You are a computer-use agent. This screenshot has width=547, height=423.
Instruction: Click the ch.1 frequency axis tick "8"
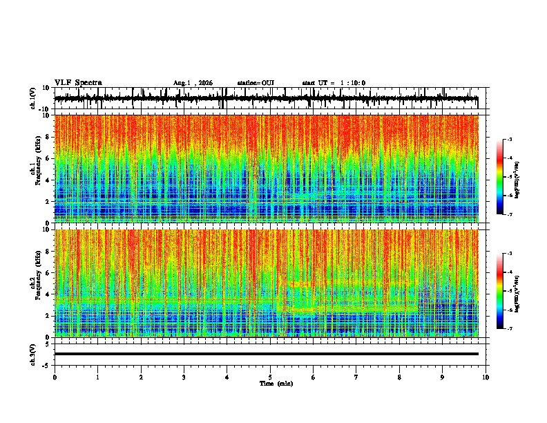48,137
